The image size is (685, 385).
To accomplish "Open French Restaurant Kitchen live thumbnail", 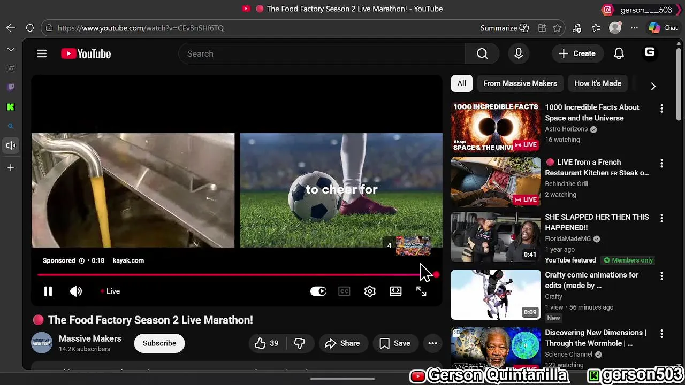I will point(496,182).
